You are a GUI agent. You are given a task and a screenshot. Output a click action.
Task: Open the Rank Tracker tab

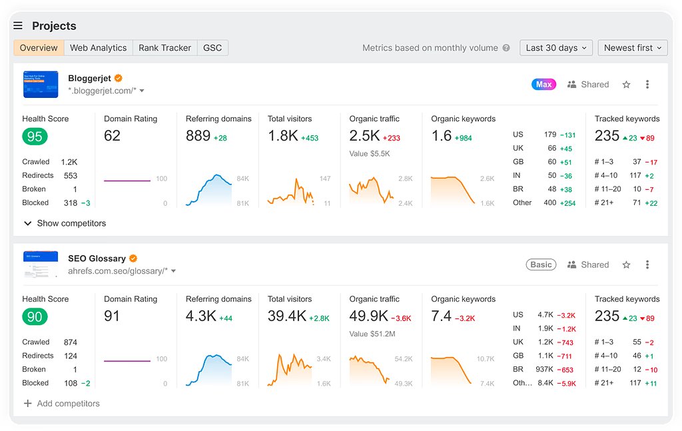(x=165, y=48)
